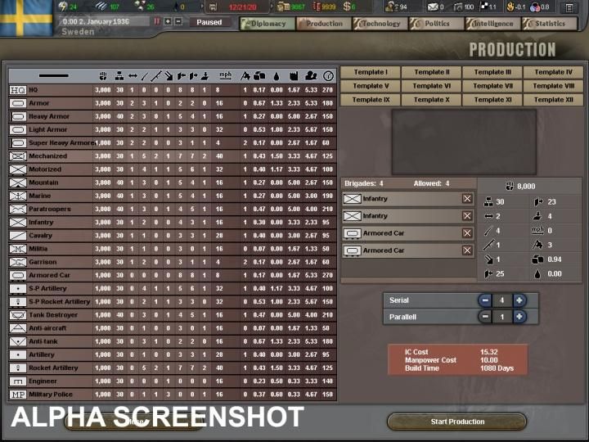The height and width of the screenshot is (442, 589).
Task: Open the Intelligence tab
Action: (x=492, y=24)
